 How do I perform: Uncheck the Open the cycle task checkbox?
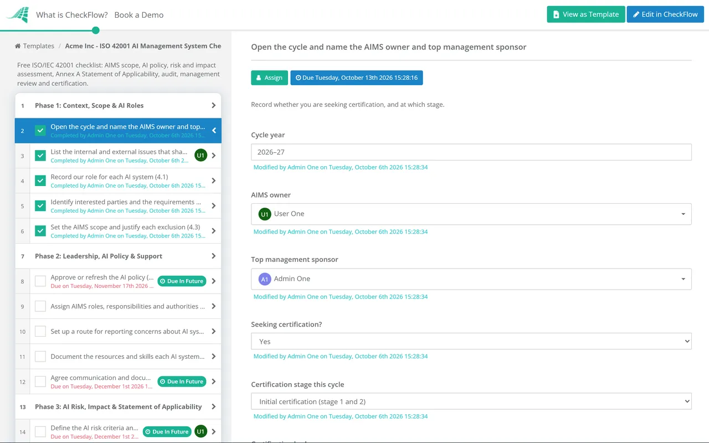tap(40, 131)
